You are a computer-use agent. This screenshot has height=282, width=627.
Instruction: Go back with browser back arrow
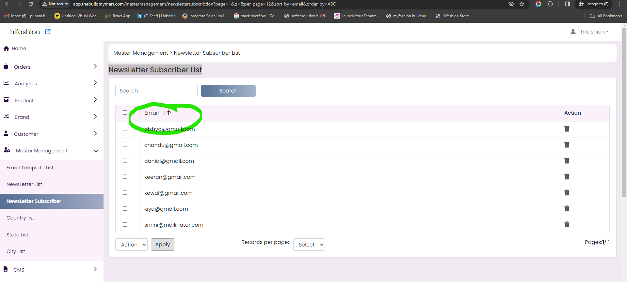tap(7, 4)
